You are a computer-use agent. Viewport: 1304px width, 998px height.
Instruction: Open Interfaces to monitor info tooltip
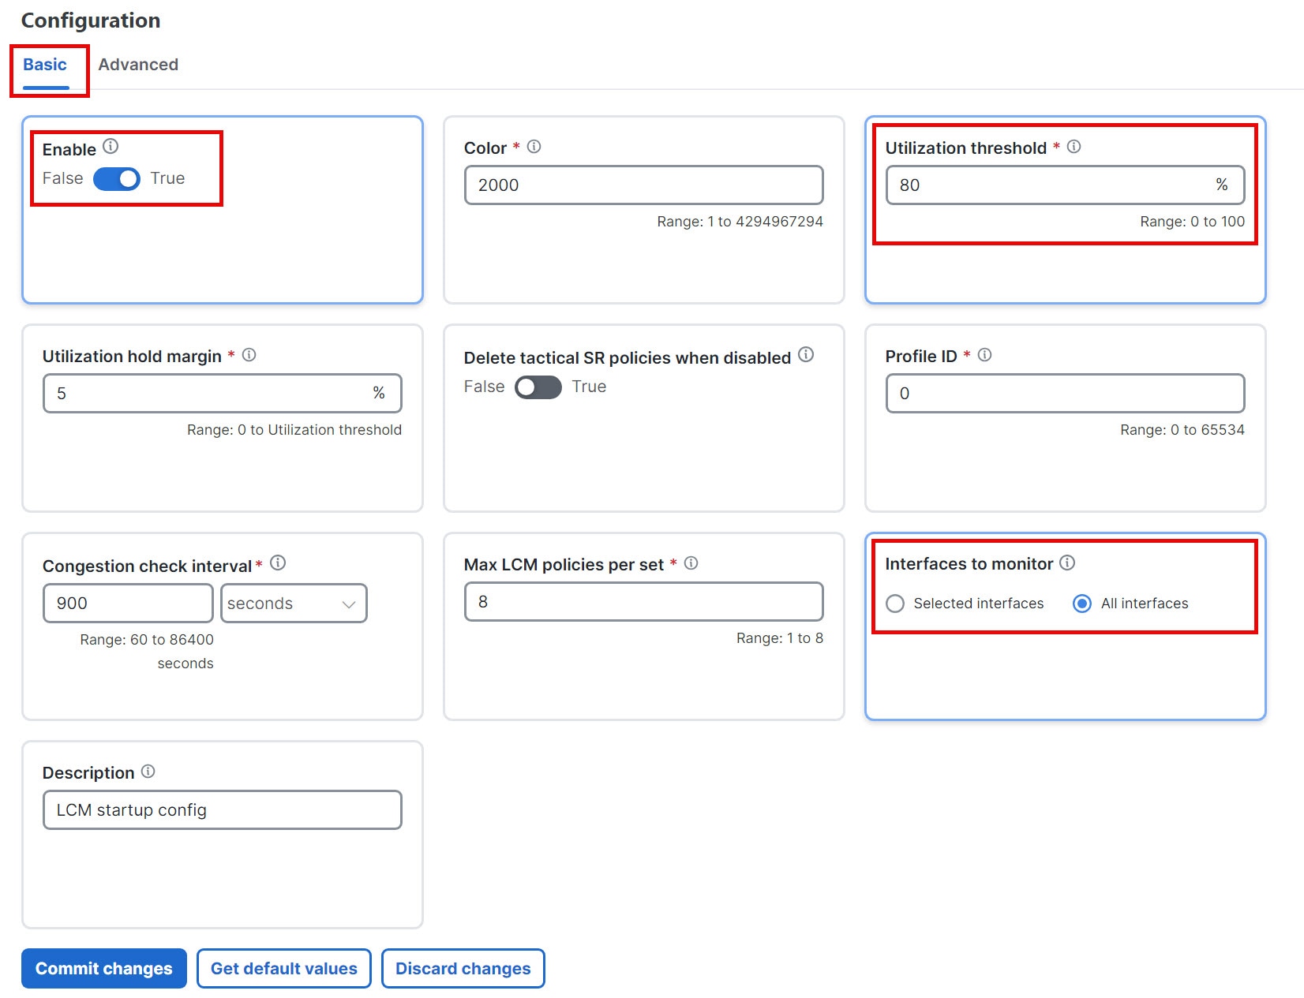click(x=1067, y=562)
